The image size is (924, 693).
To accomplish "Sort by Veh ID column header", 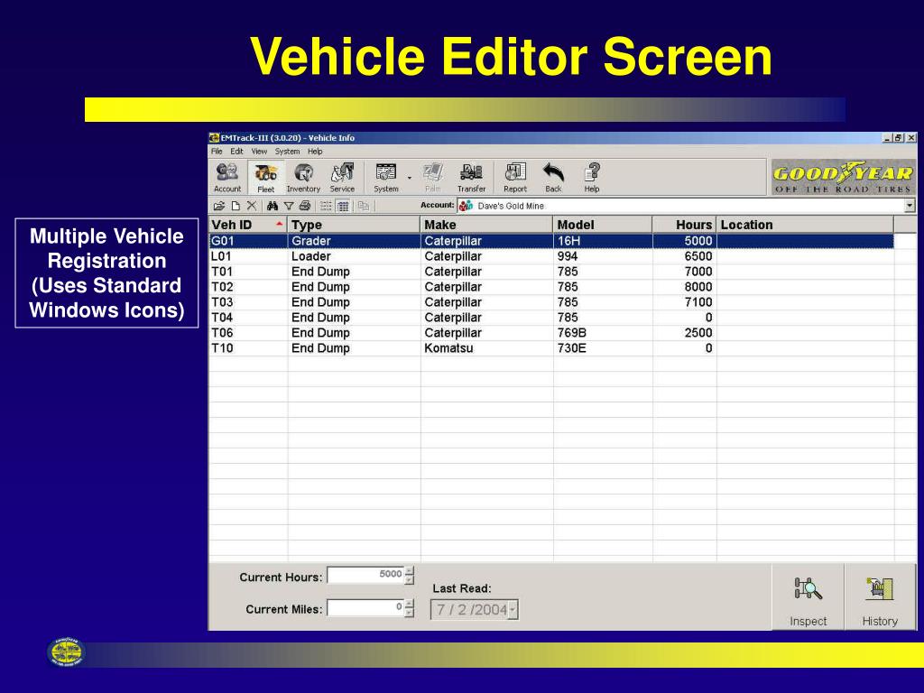I will coord(248,225).
